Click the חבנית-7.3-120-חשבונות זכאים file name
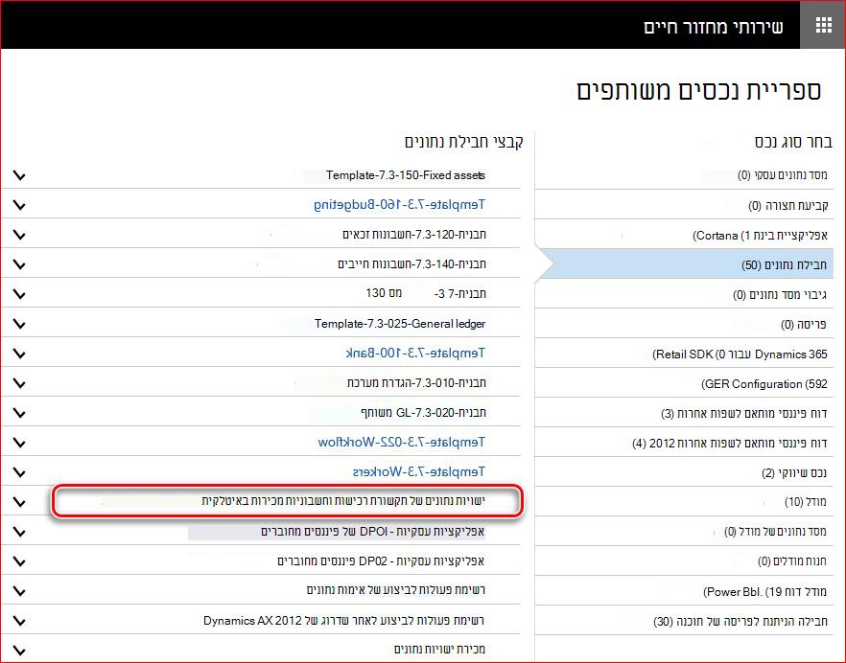This screenshot has width=846, height=663. (414, 234)
